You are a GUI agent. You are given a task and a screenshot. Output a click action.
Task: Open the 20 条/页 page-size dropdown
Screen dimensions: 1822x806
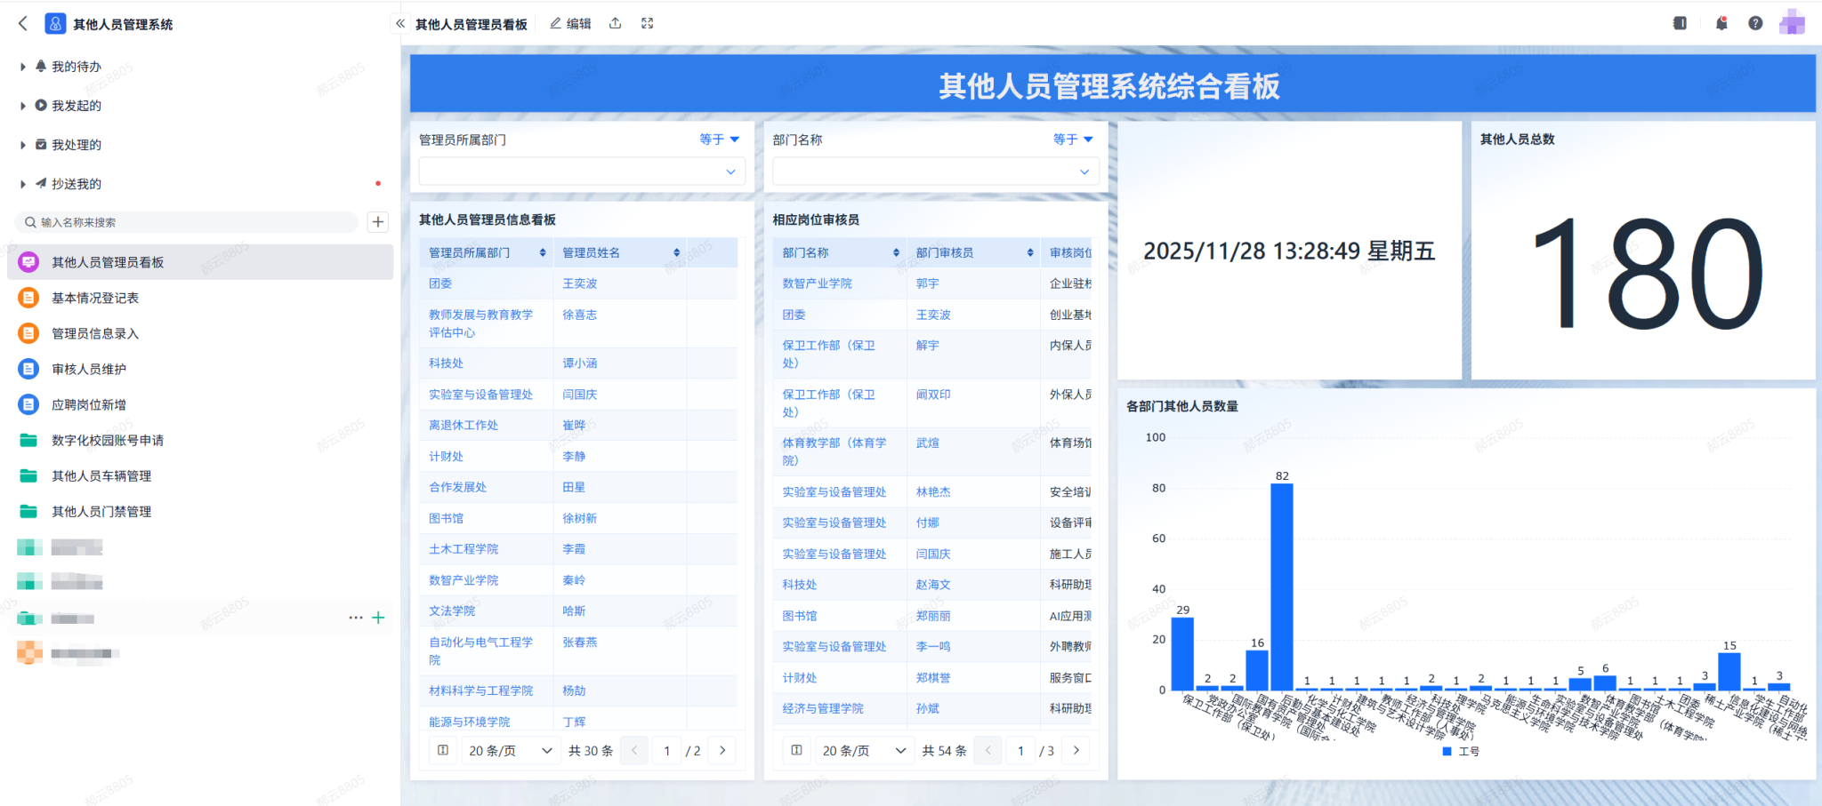pos(510,750)
